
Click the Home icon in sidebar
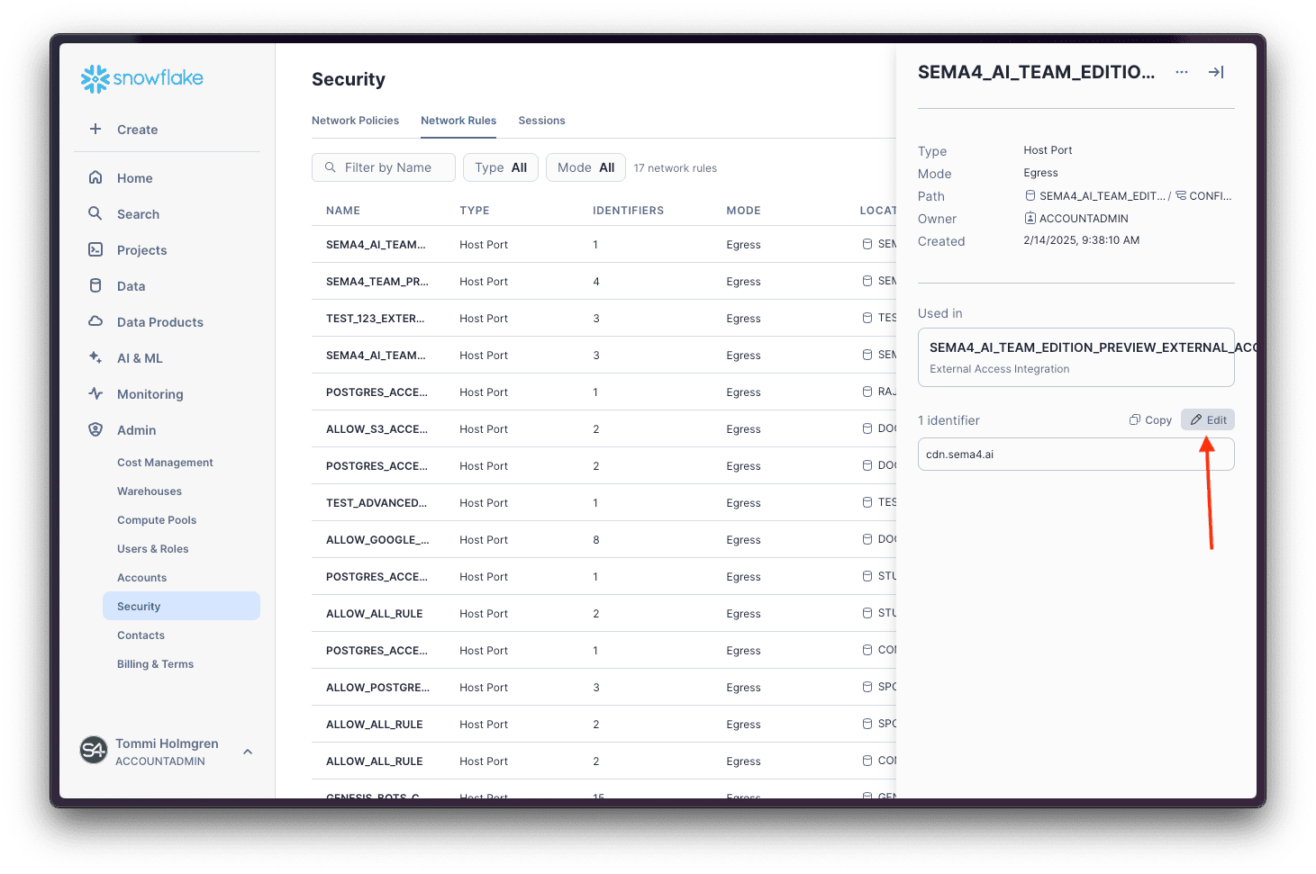click(95, 177)
